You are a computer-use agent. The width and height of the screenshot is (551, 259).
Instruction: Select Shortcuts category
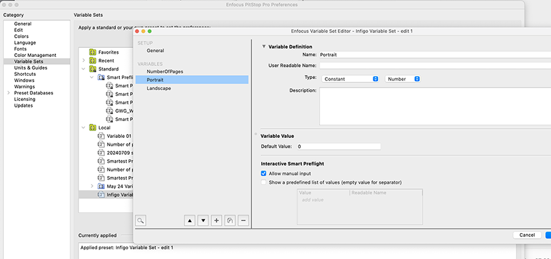coord(25,74)
